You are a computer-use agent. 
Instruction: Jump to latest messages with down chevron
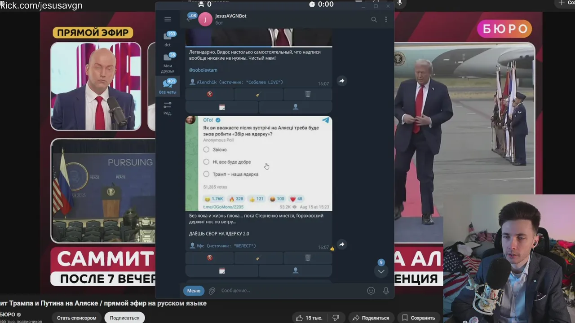pyautogui.click(x=381, y=271)
